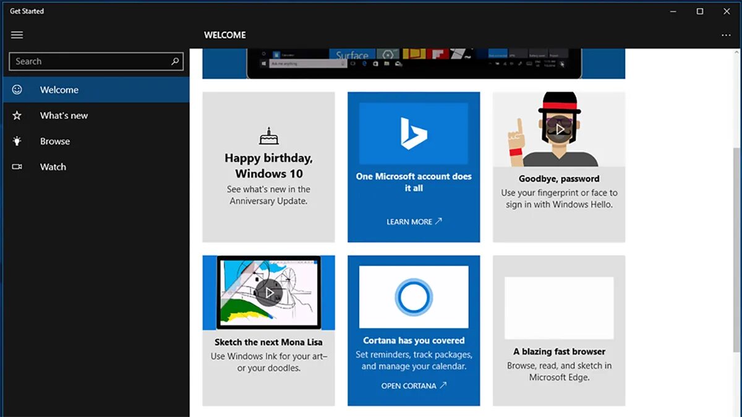
Task: Select Watch in the sidebar
Action: [x=95, y=167]
